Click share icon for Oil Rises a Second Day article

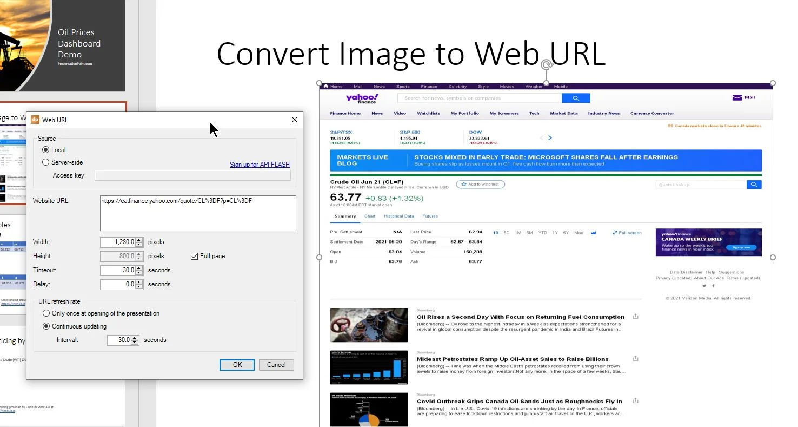pyautogui.click(x=635, y=316)
